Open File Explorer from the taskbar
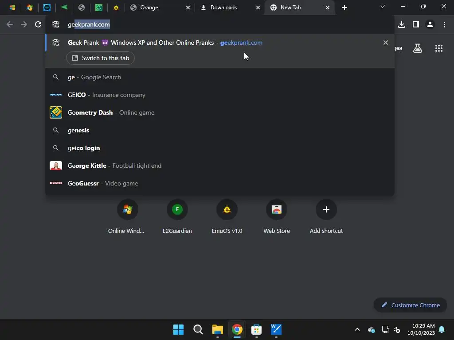 point(217,329)
